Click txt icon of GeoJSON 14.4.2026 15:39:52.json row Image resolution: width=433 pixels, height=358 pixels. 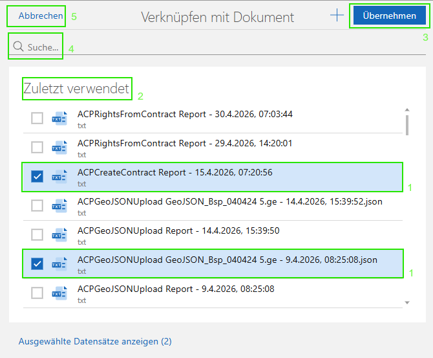coord(59,206)
